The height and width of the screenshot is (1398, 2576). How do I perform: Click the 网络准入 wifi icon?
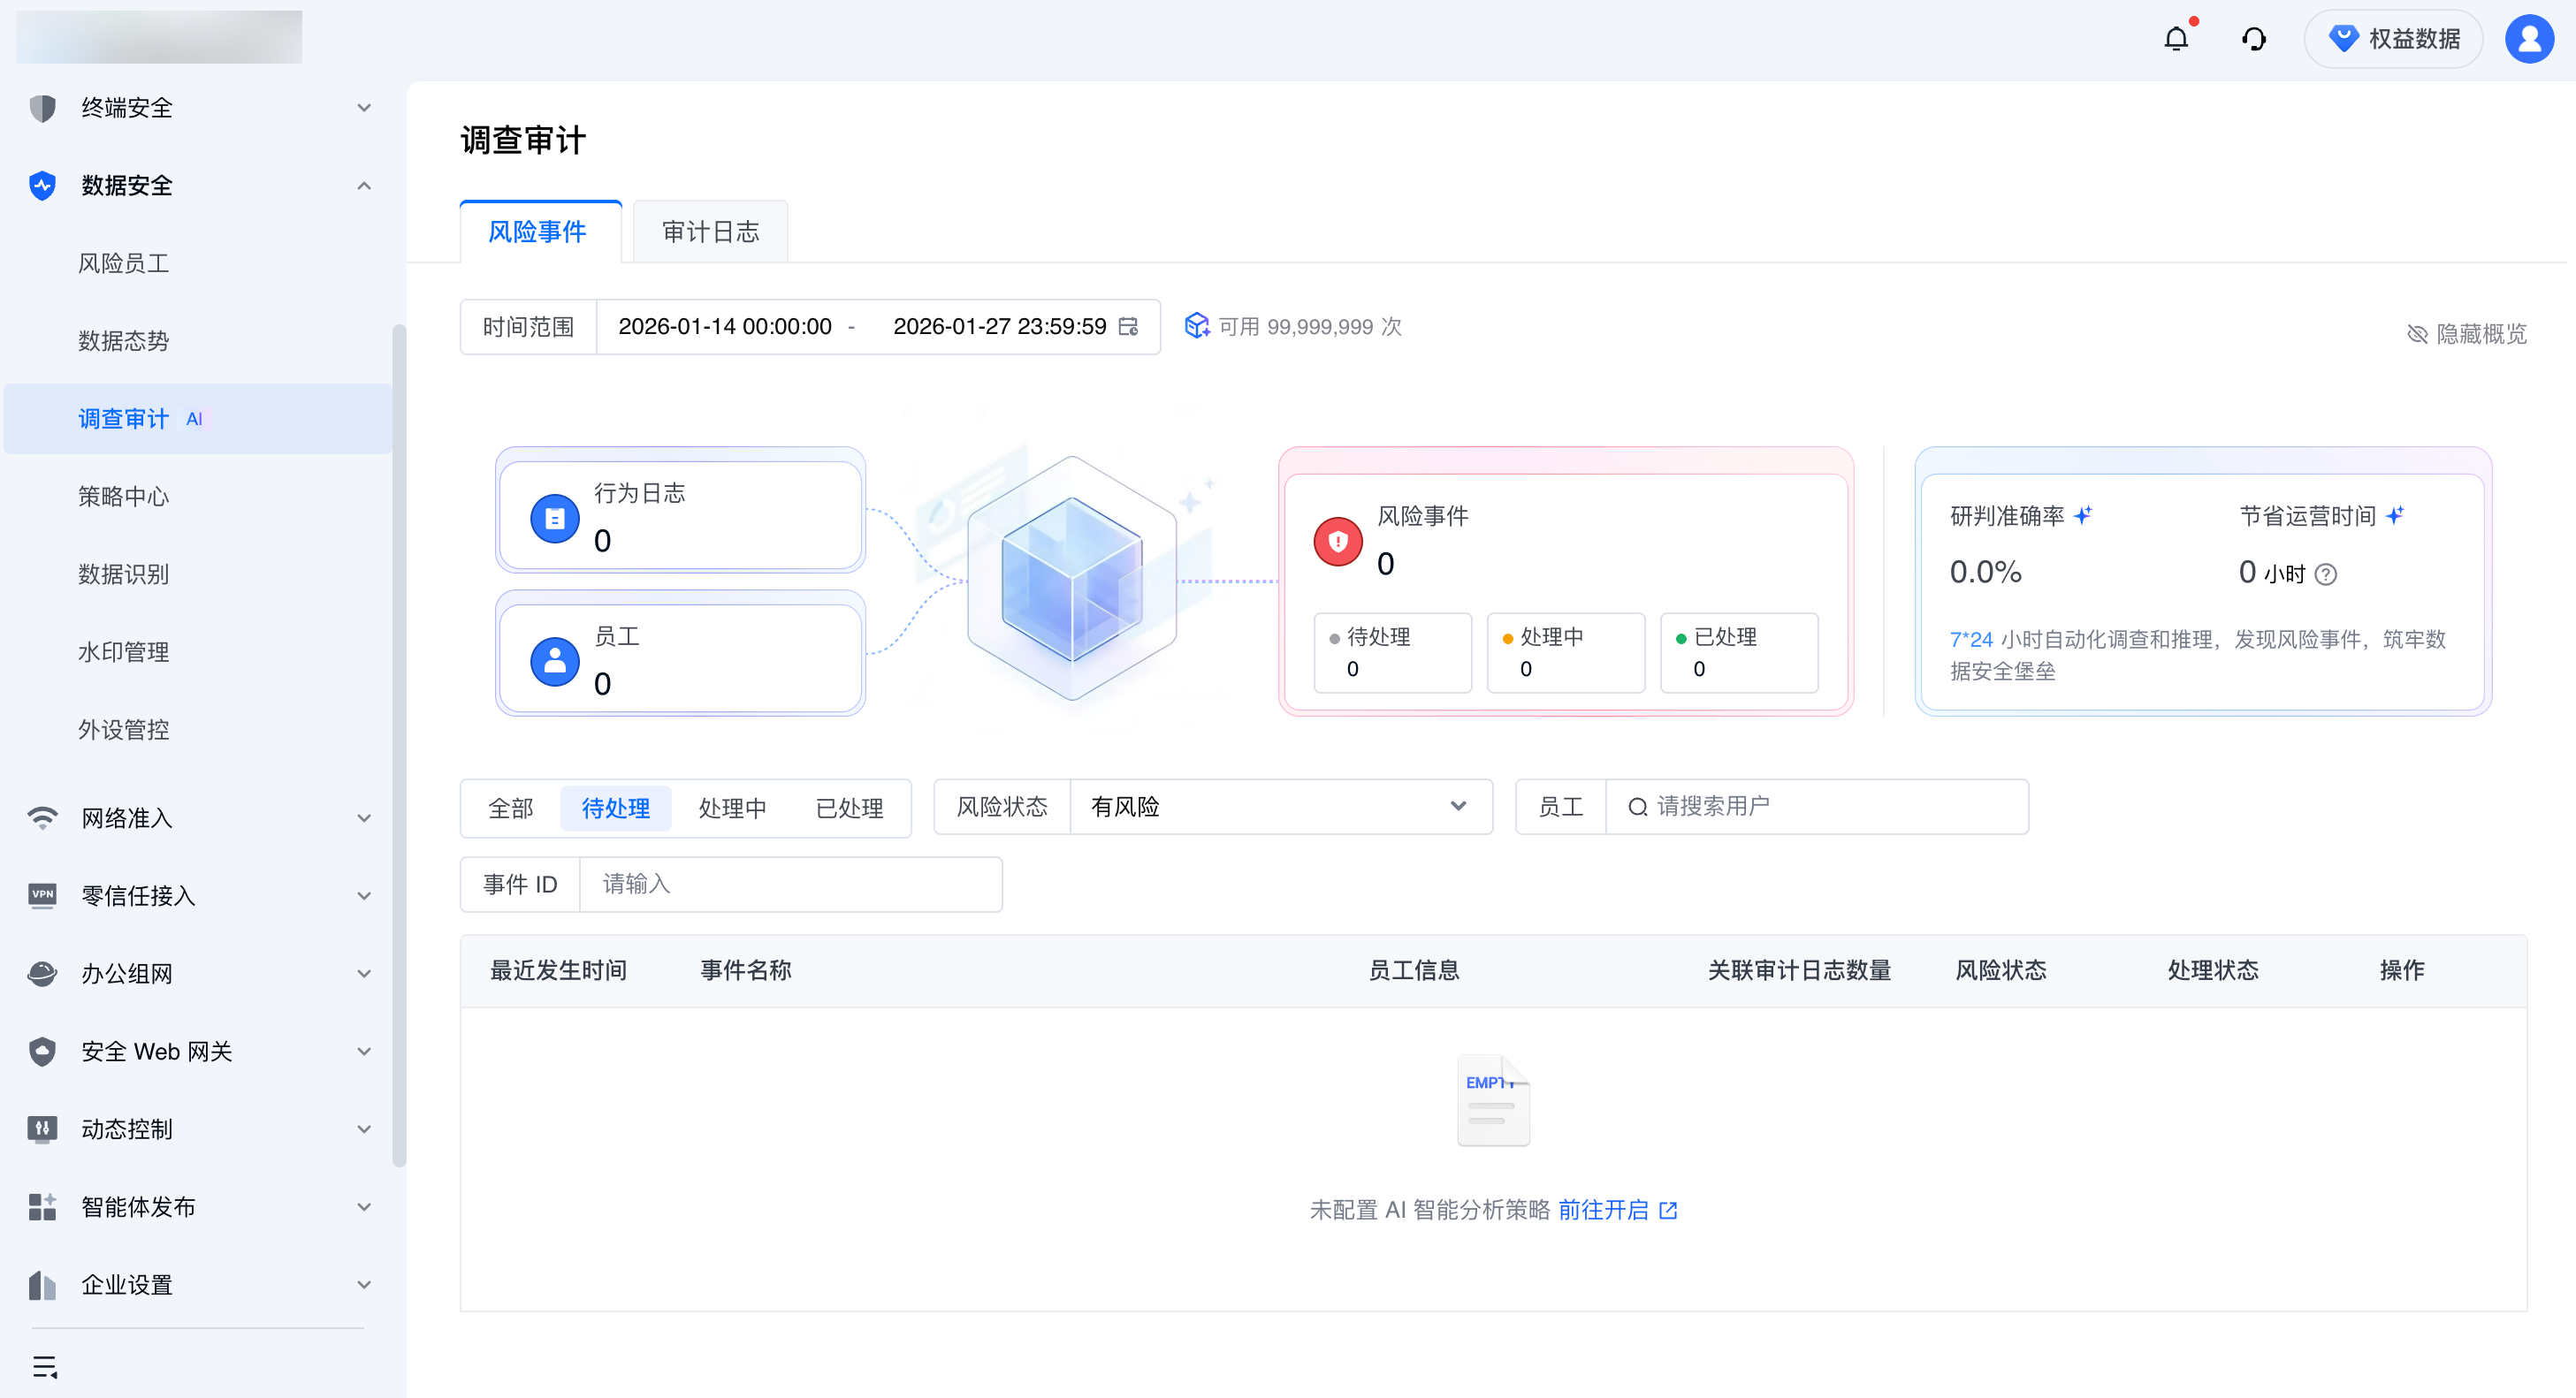pos(42,817)
